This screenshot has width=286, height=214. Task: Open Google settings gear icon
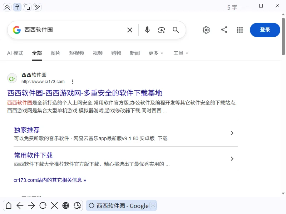tap(206, 30)
